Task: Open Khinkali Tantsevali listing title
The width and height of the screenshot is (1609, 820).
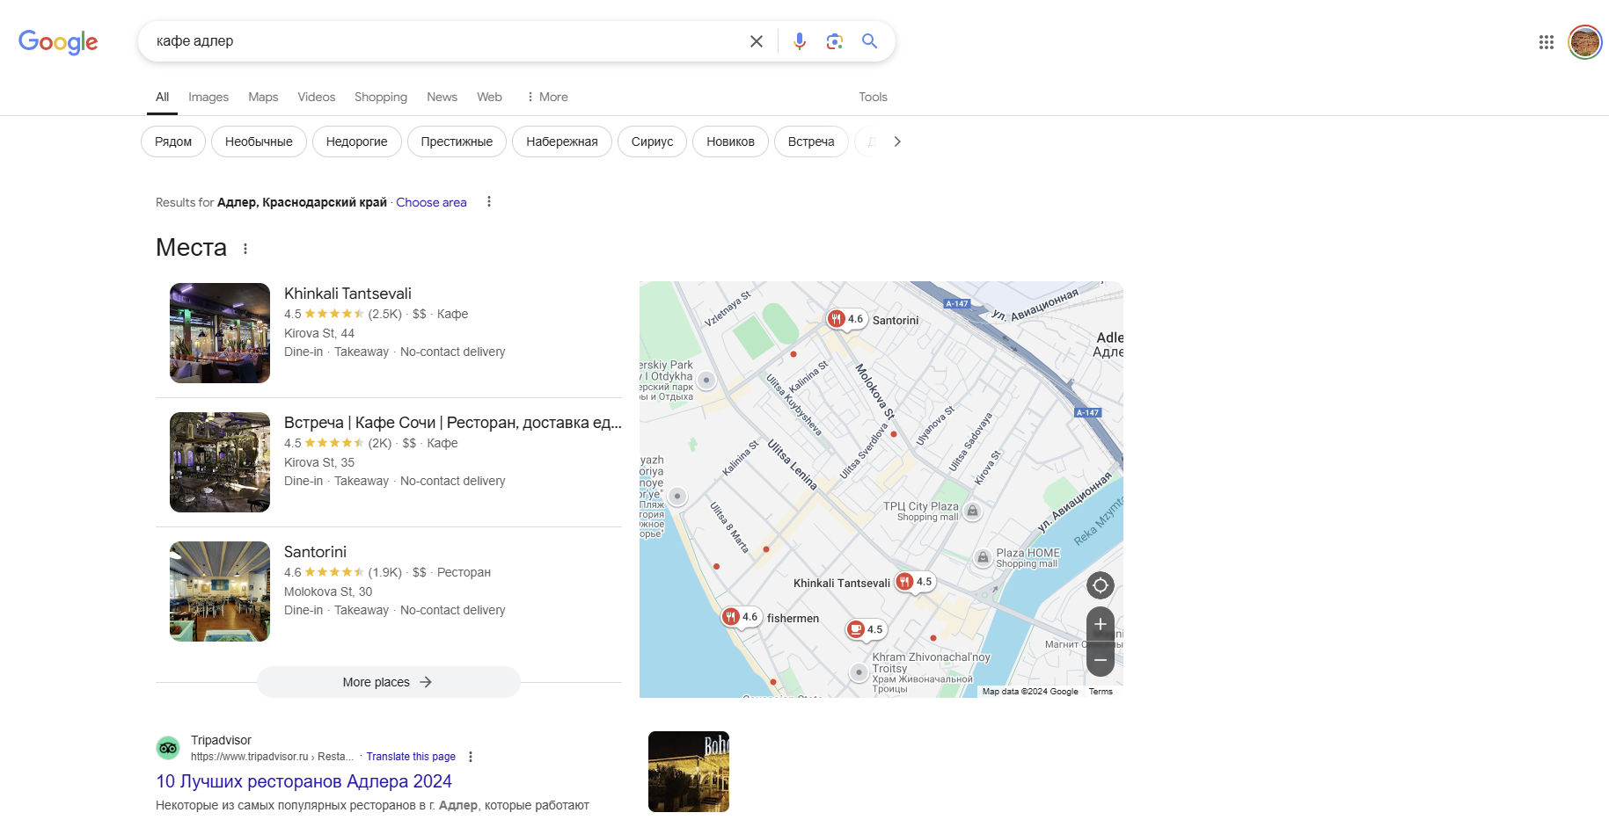Action: [x=347, y=294]
